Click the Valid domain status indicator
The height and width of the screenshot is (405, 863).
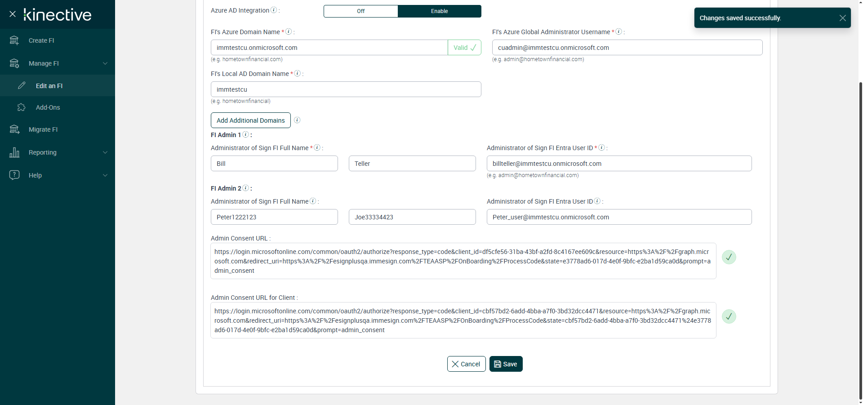464,48
